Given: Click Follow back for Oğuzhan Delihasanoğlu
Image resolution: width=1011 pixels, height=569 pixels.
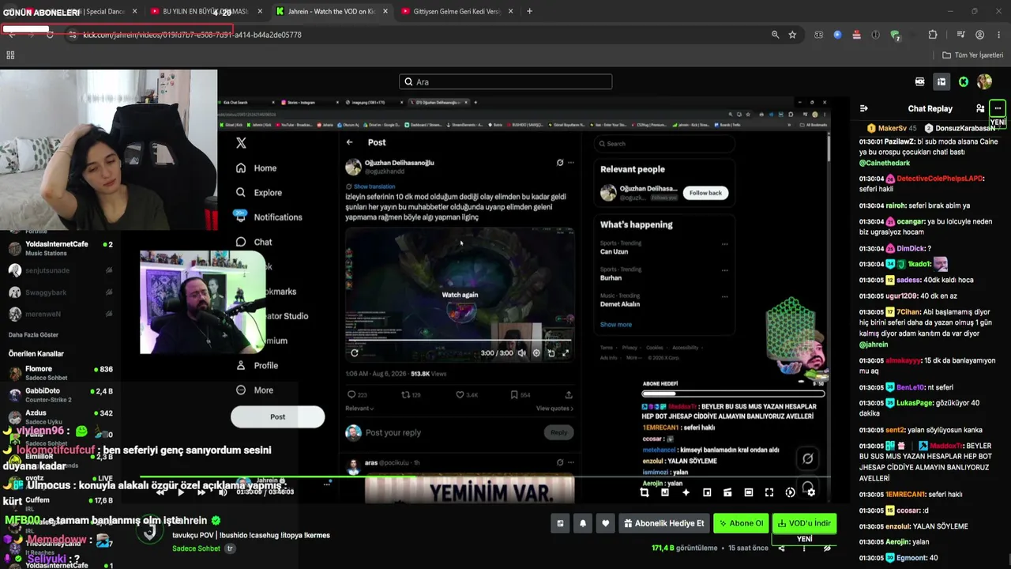Looking at the screenshot, I should tap(705, 193).
